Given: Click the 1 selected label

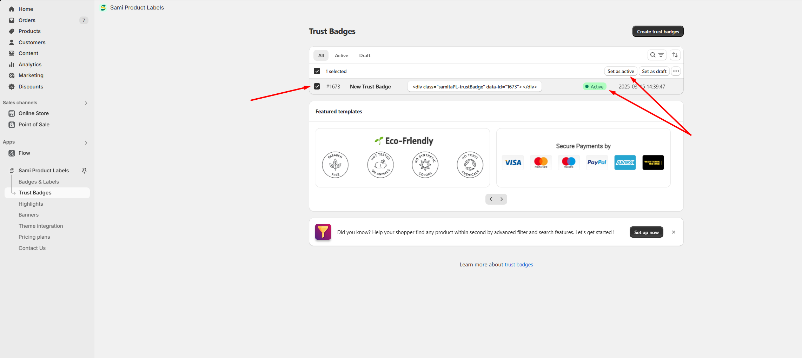Looking at the screenshot, I should pos(336,71).
